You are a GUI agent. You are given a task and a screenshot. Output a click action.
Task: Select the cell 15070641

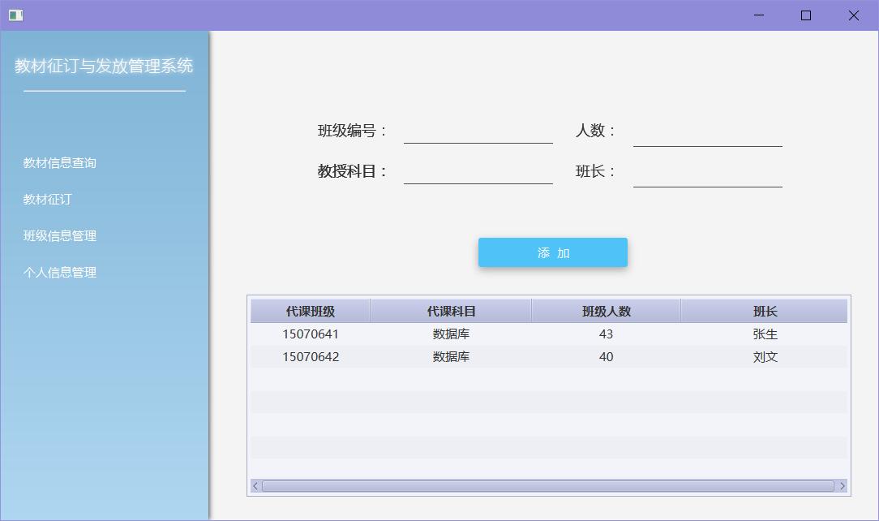coord(310,334)
